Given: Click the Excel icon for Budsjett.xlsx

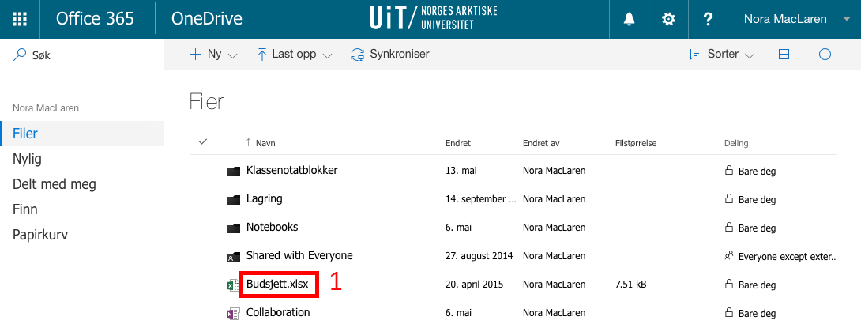Looking at the screenshot, I should click(232, 285).
